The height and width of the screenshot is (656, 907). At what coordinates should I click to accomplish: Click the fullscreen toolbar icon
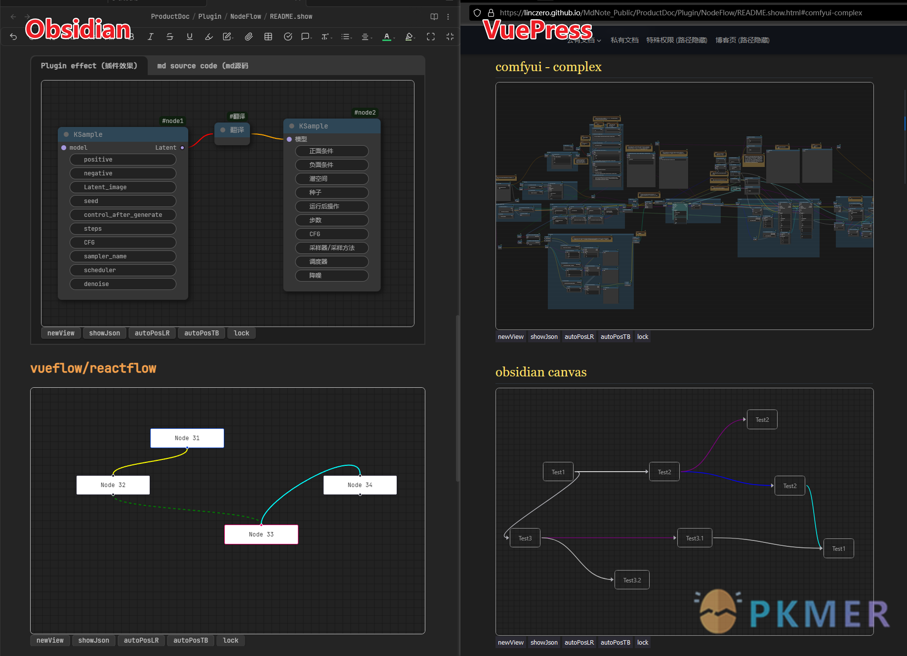tap(431, 37)
